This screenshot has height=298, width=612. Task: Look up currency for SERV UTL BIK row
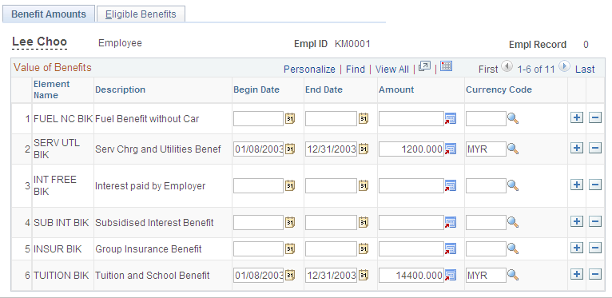pos(513,149)
